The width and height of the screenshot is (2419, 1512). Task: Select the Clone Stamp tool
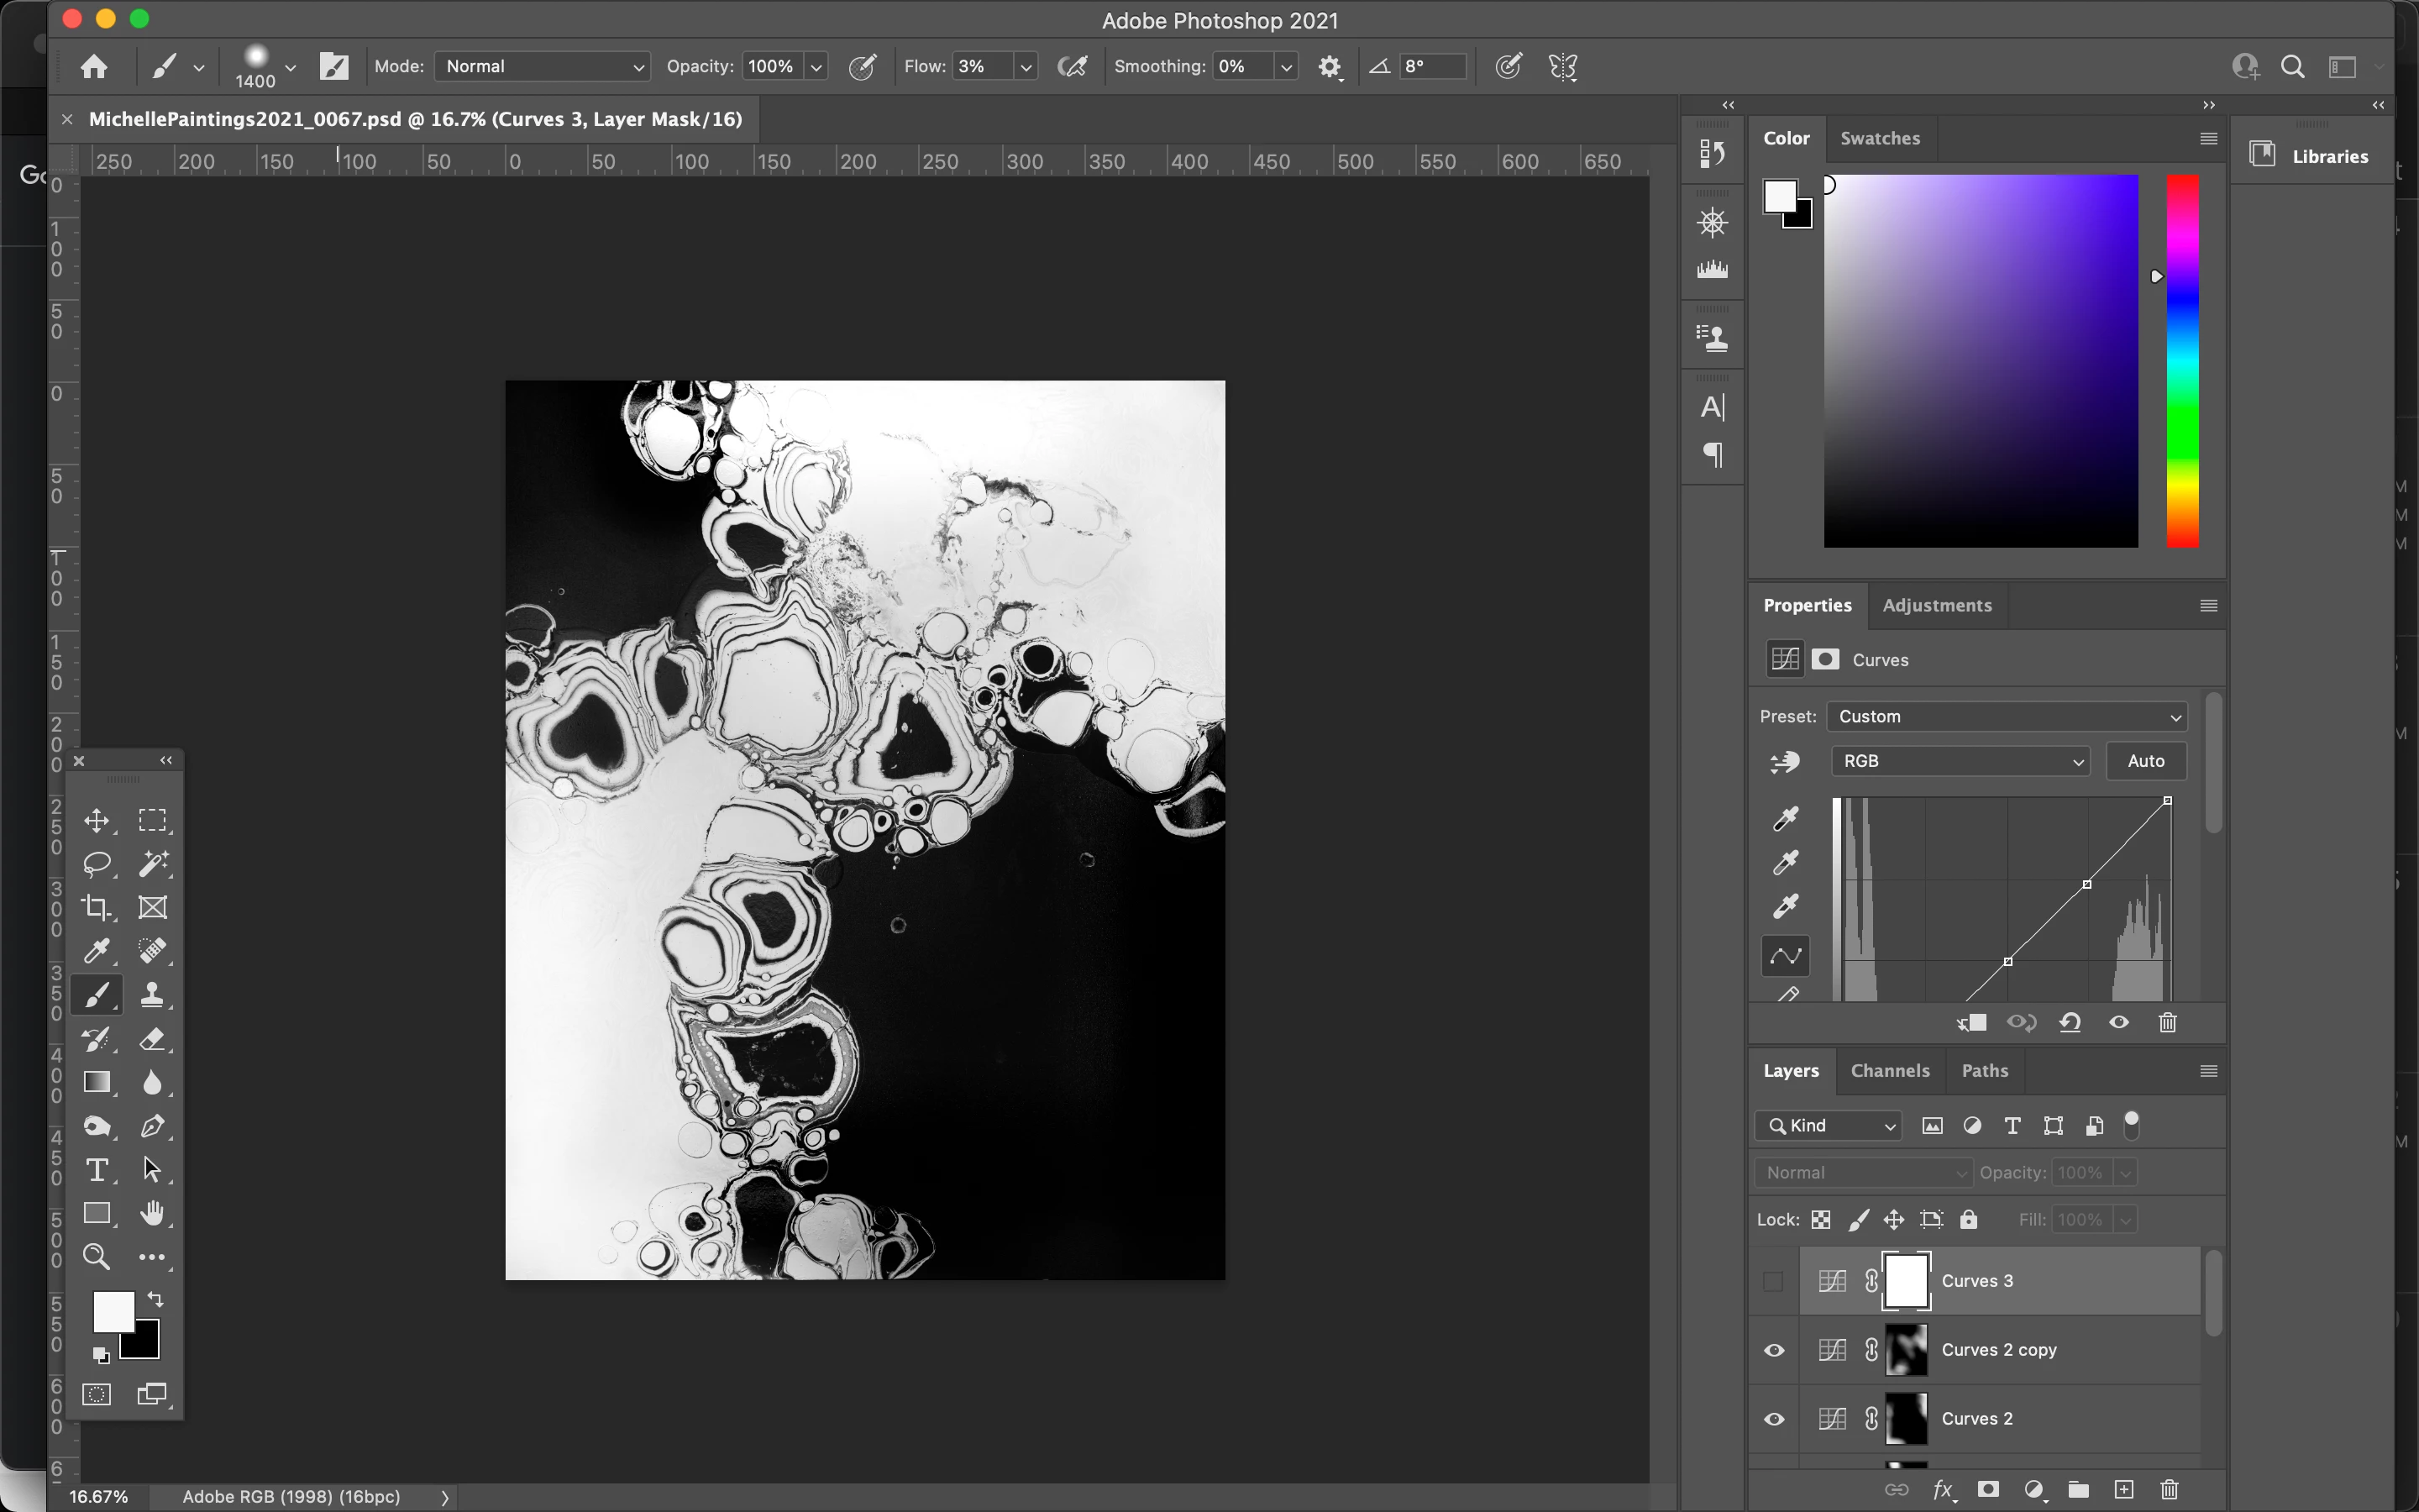click(x=152, y=994)
